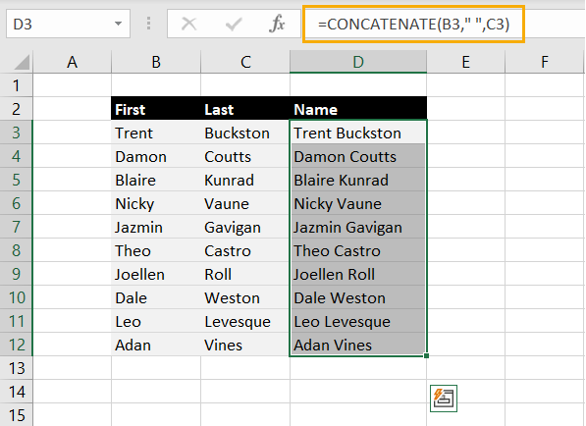This screenshot has width=586, height=426.
Task: Select cell with Trent Buckston
Action: [358, 133]
